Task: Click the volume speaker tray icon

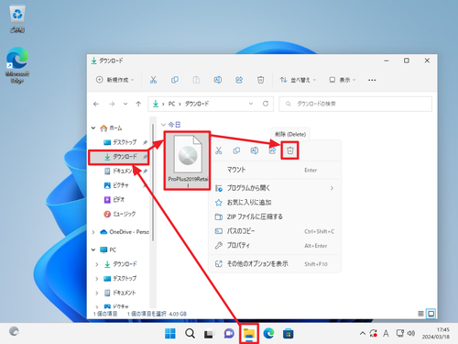Action: pos(411,333)
